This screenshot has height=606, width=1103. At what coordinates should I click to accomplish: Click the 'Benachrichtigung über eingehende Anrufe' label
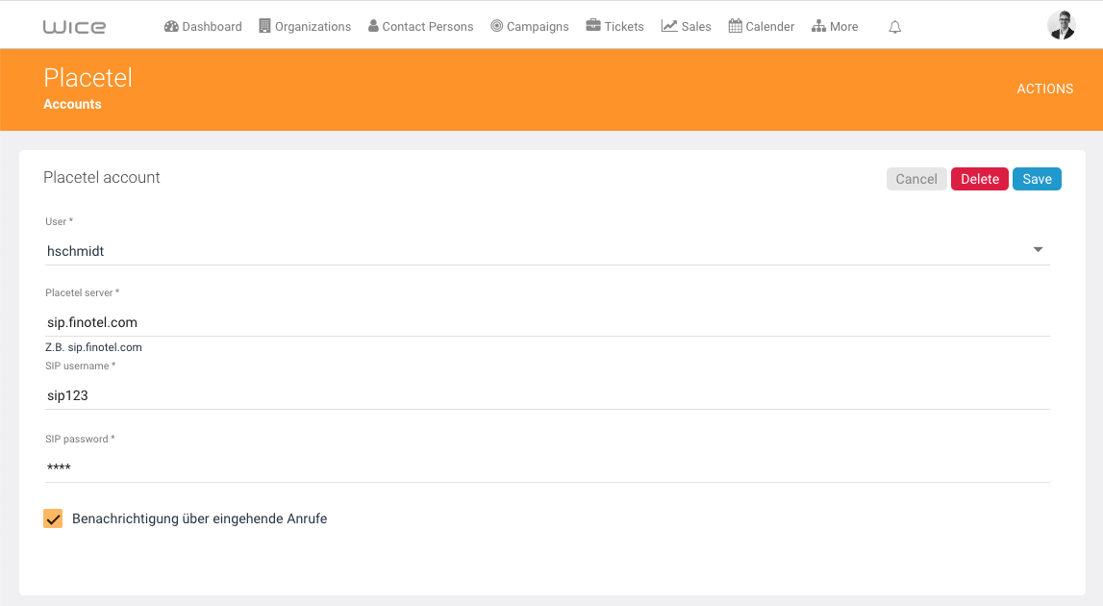[x=200, y=518]
